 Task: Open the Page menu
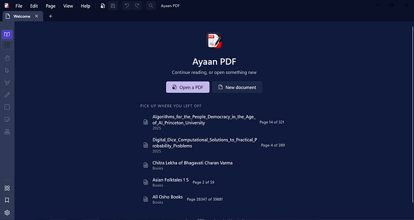point(50,6)
